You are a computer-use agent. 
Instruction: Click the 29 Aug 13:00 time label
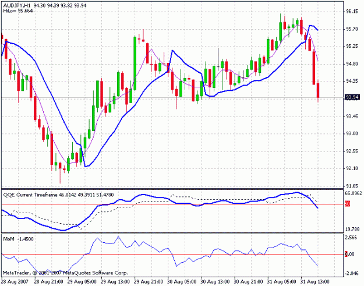(x=115, y=282)
